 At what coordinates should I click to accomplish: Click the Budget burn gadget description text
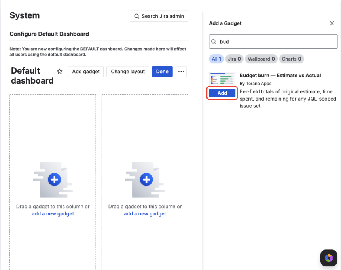pos(288,99)
